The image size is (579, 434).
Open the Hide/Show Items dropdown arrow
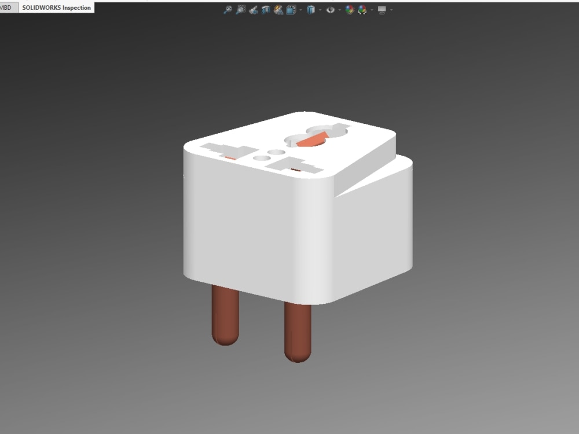point(339,10)
